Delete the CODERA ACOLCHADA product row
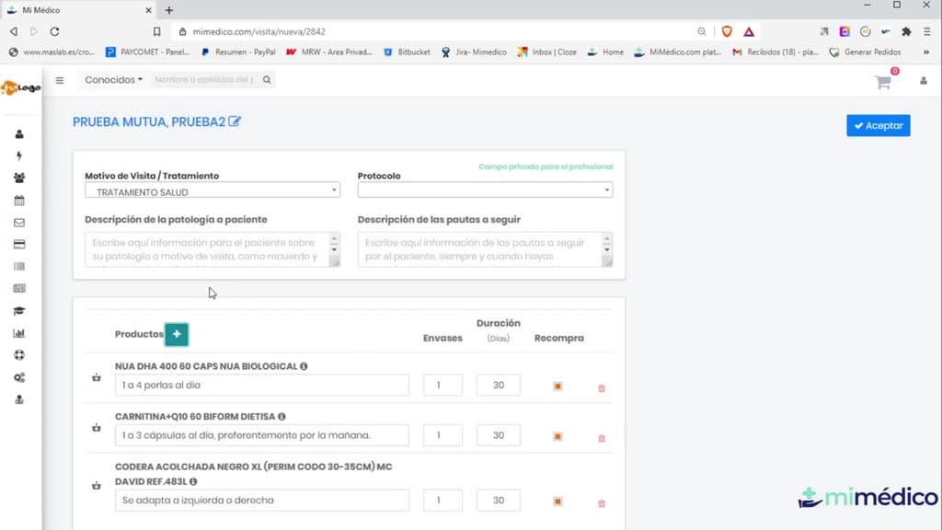This screenshot has width=942, height=530. pos(602,503)
